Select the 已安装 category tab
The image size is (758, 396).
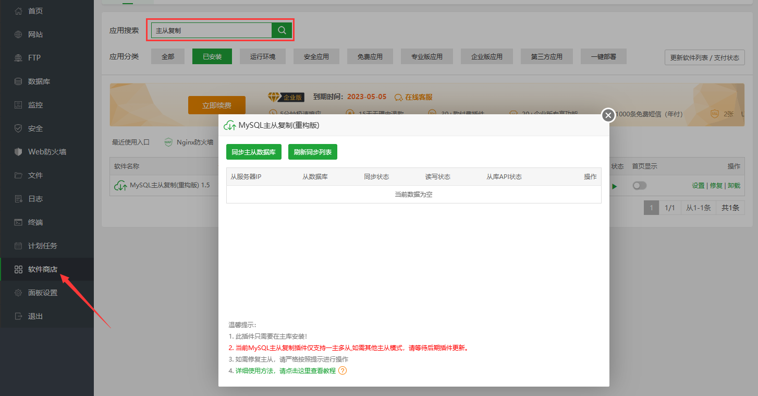[x=212, y=56]
